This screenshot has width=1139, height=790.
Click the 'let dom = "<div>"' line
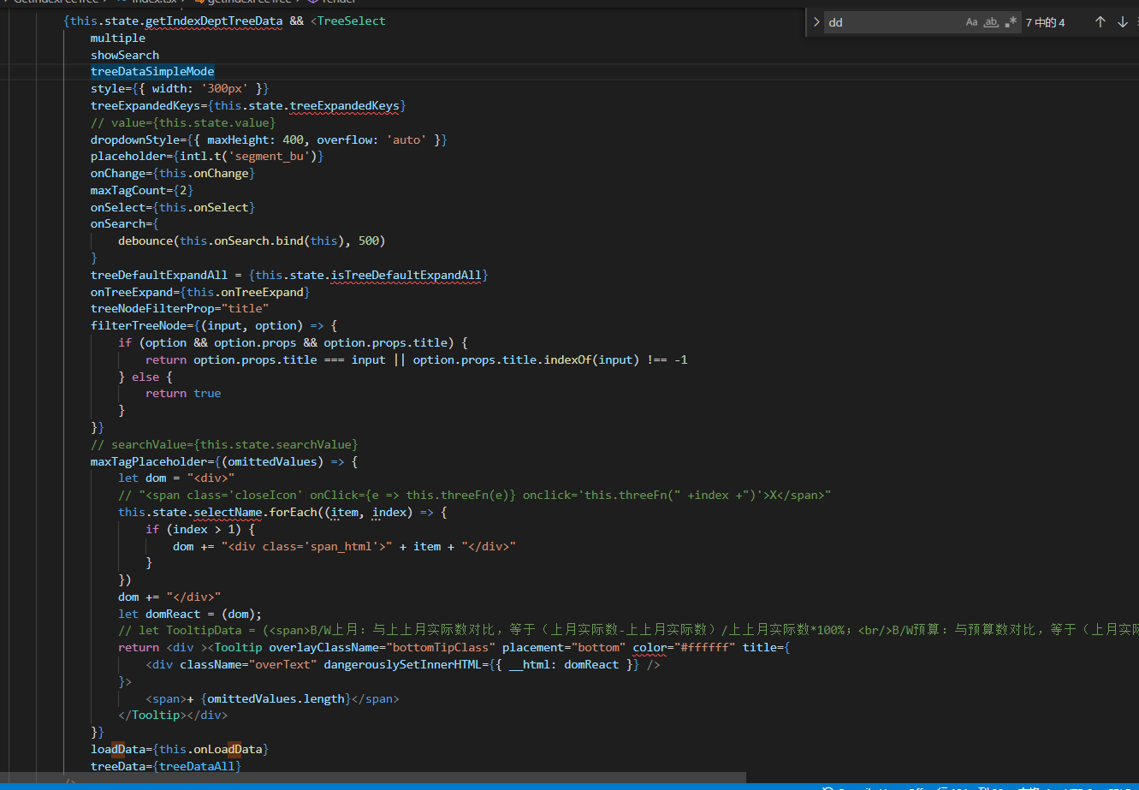tap(176, 478)
